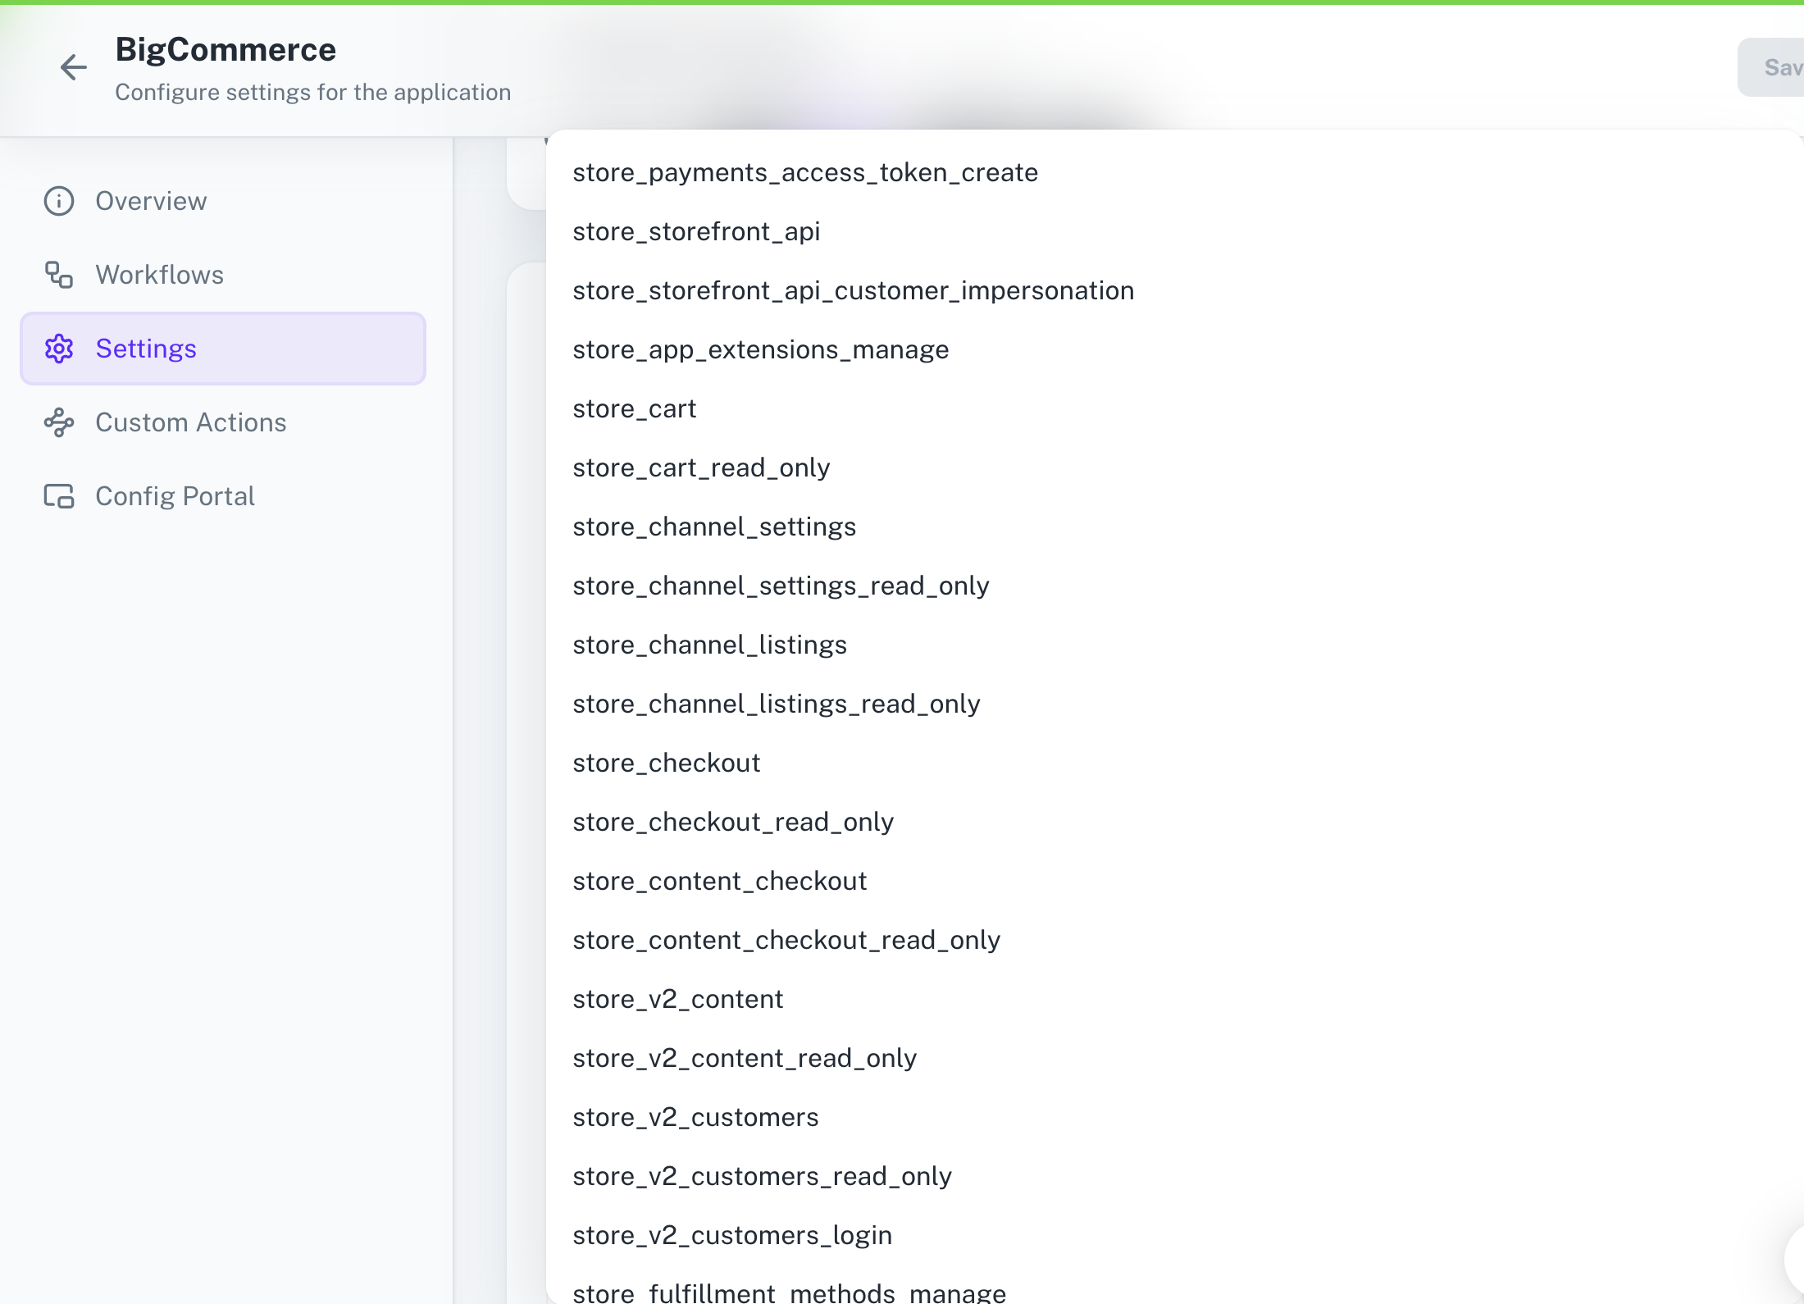Click the Workflows branching icon

point(58,275)
